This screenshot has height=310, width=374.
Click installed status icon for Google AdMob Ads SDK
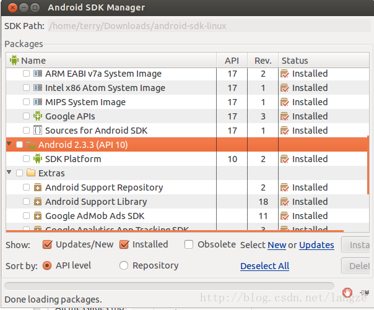point(285,216)
